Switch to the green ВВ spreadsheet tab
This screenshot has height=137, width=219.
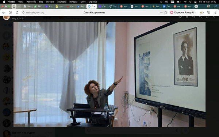[x=38, y=7]
